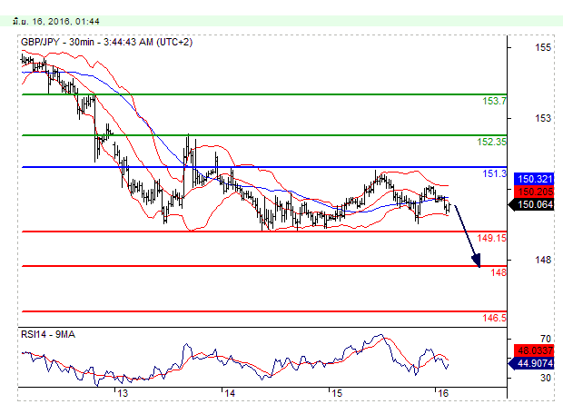Click the RSI 30 level label
The height and width of the screenshot is (414, 563).
[x=546, y=378]
